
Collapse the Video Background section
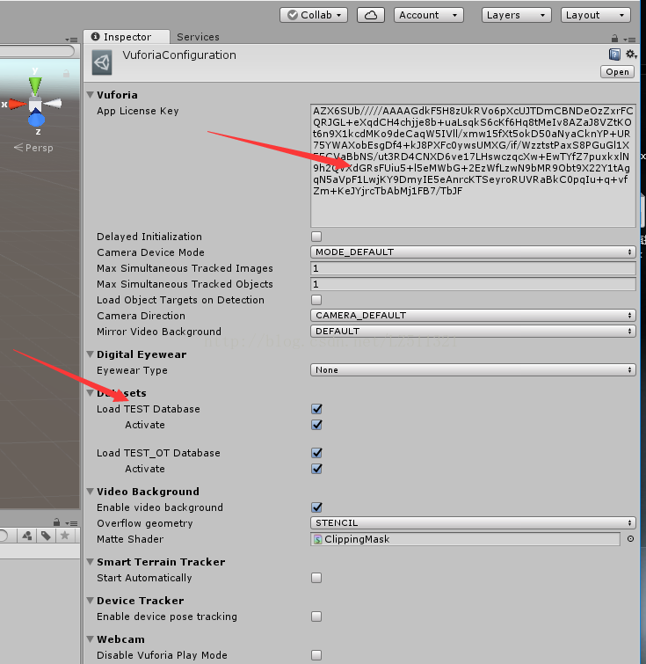[91, 492]
